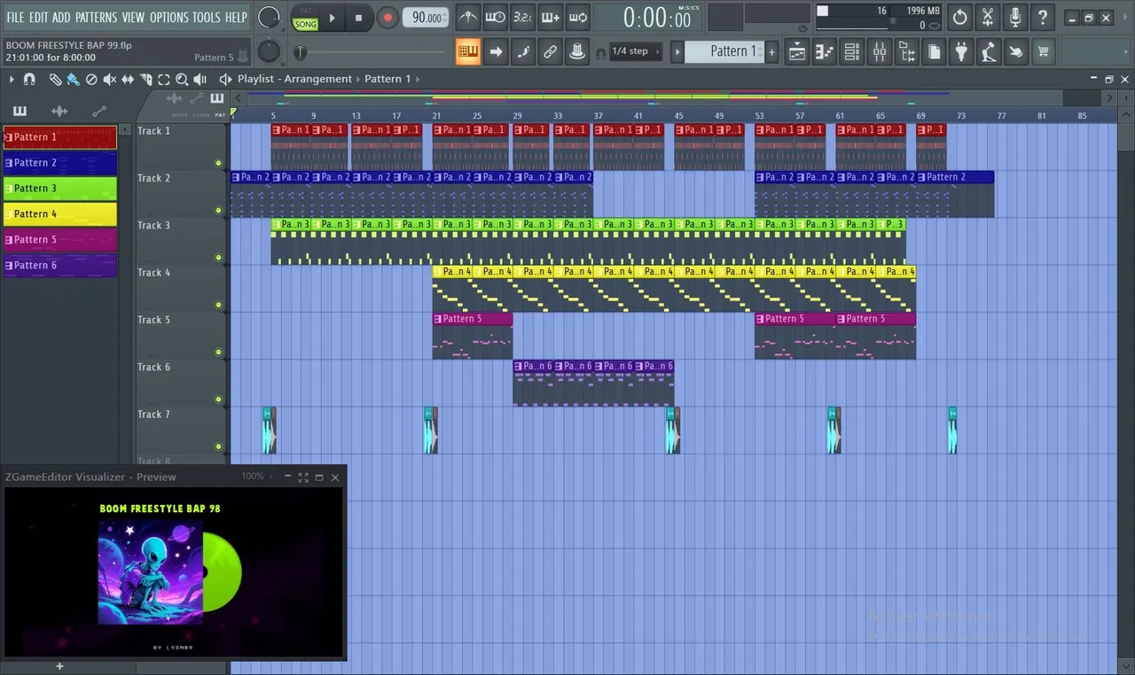
Task: Open the OPTIONS menu
Action: [x=168, y=17]
